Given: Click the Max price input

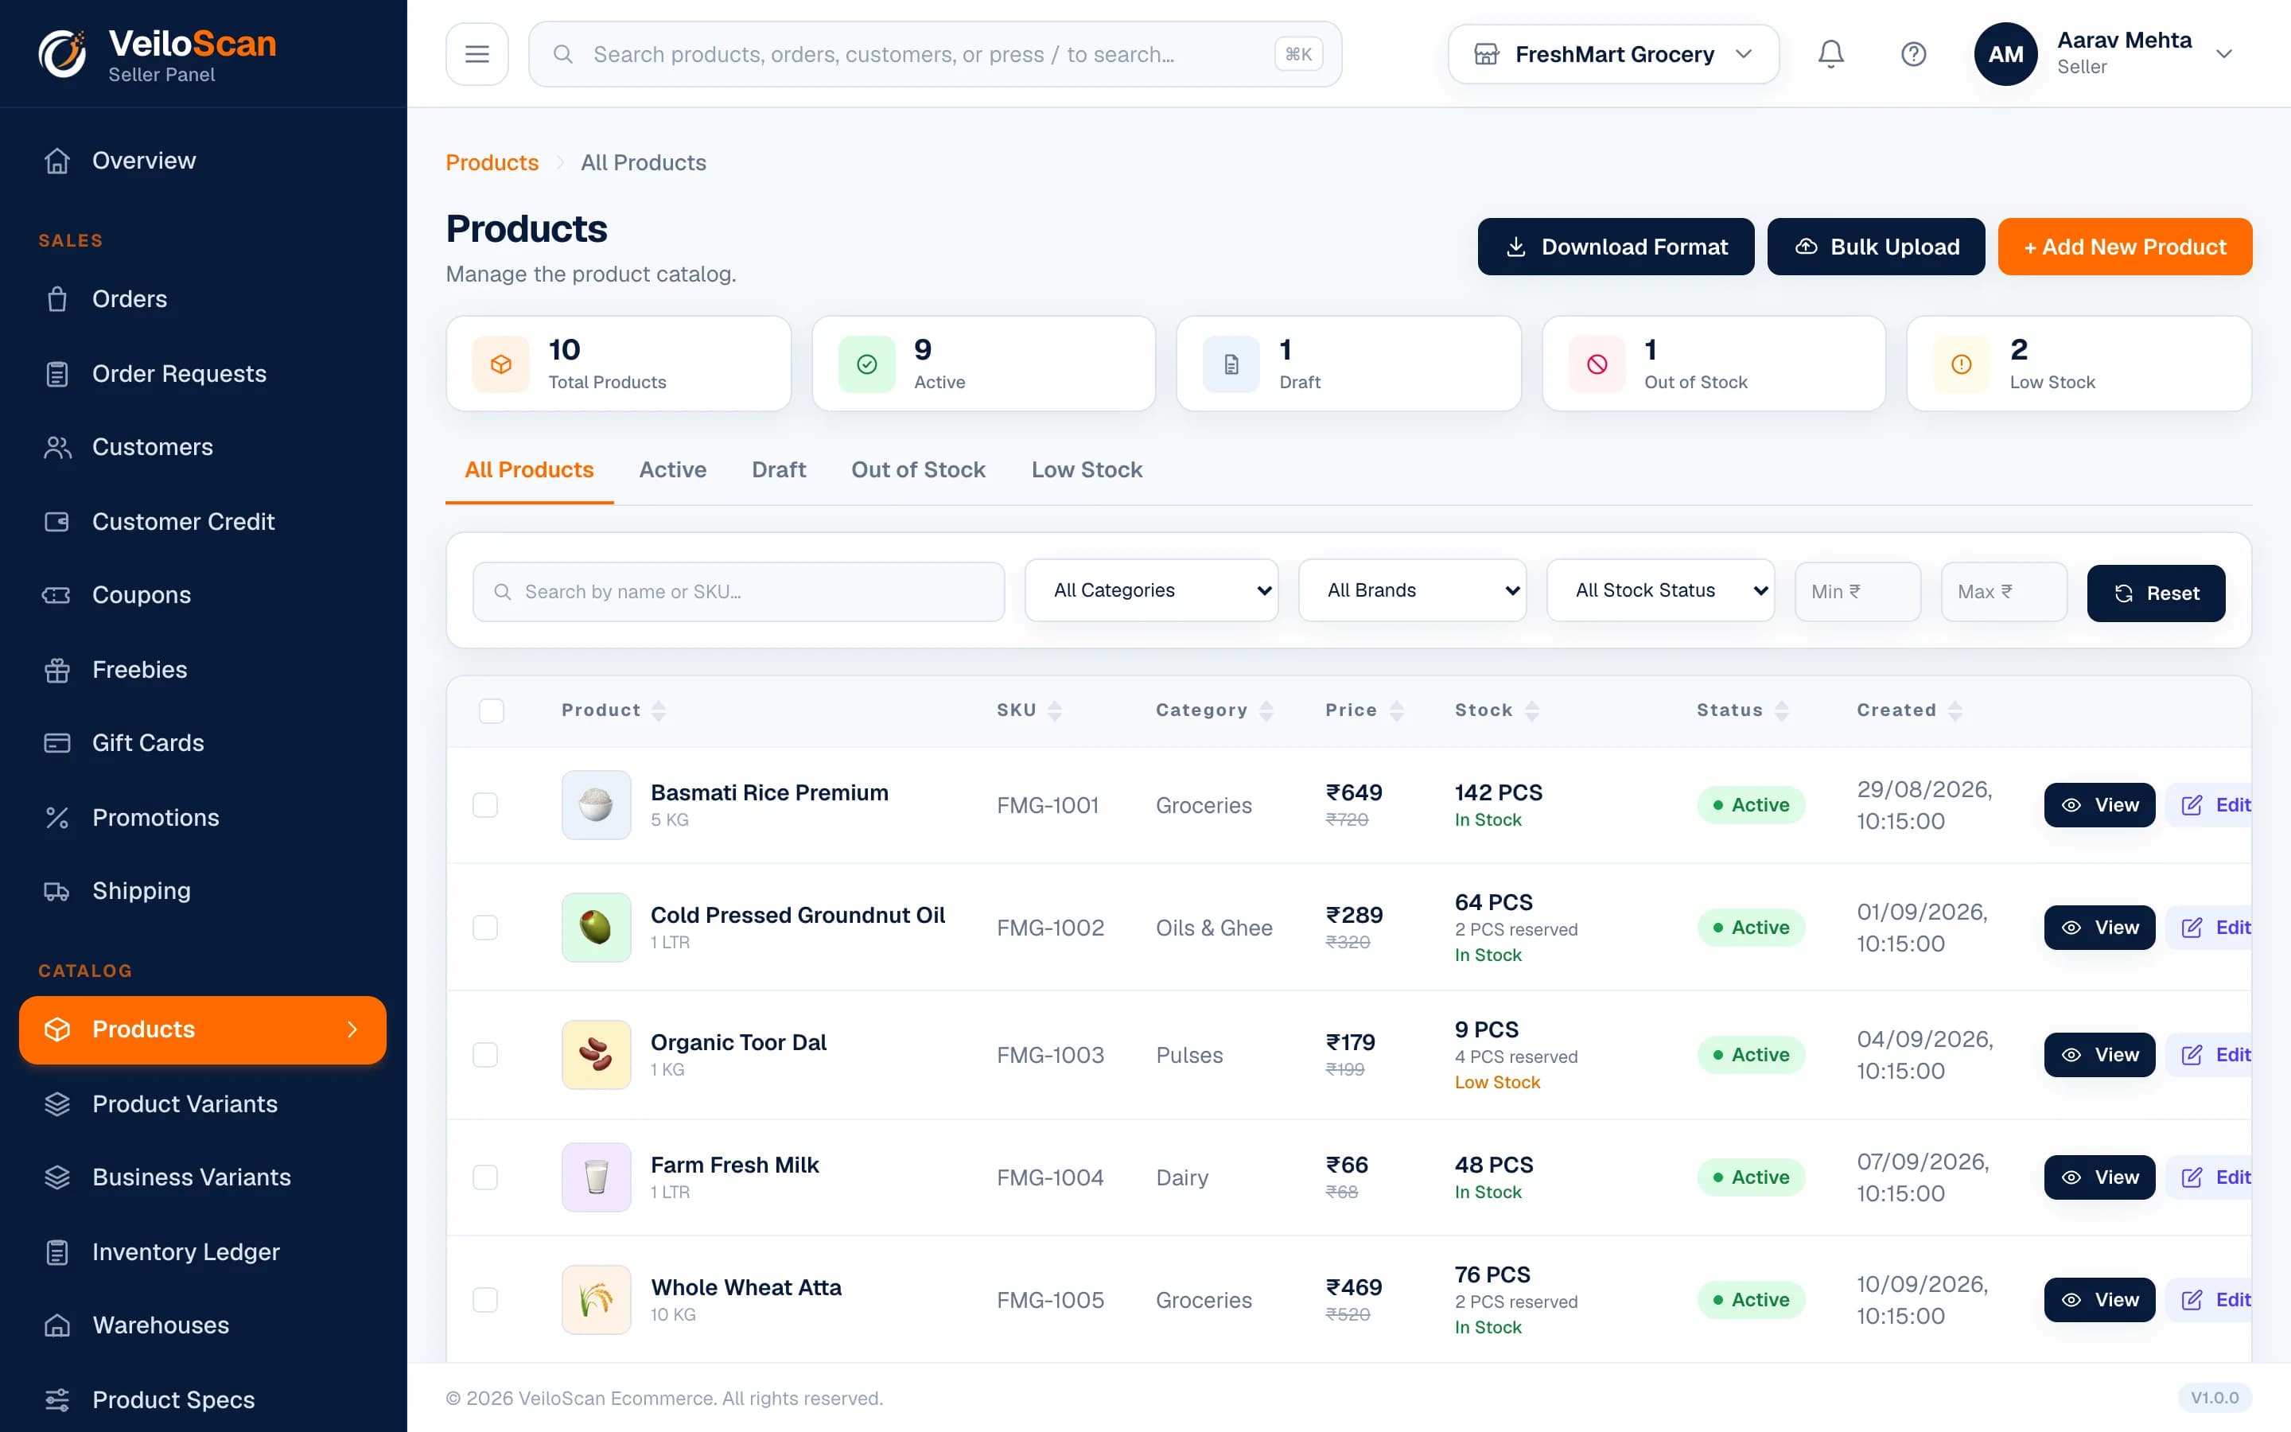Looking at the screenshot, I should point(2003,592).
